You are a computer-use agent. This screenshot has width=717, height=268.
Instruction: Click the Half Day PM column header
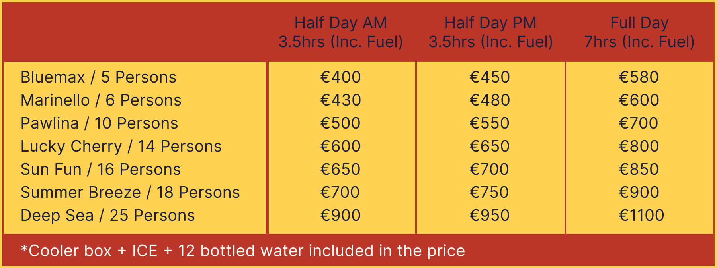click(490, 32)
